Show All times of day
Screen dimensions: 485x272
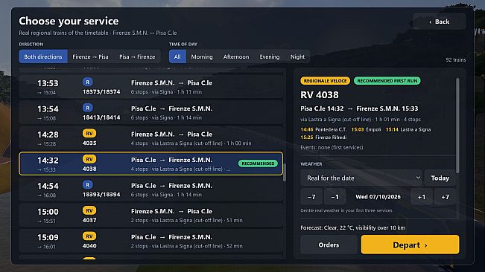click(x=177, y=56)
